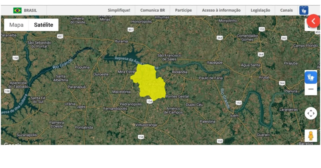Screen dimensions: 321x168
Task: Click highway 497 marker near Iturama
Action: [x=131, y=30]
